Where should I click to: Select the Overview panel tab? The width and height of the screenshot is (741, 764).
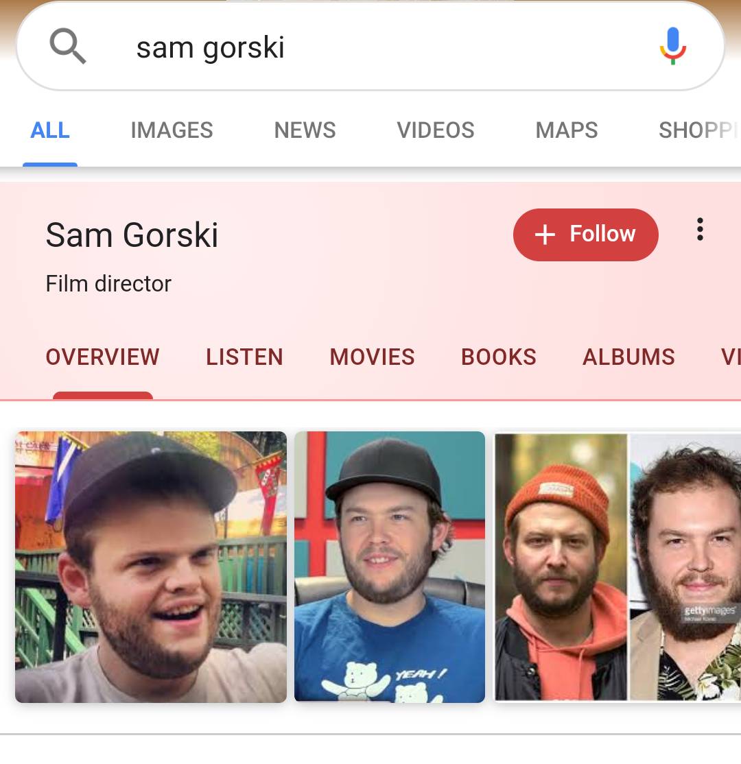(x=102, y=357)
